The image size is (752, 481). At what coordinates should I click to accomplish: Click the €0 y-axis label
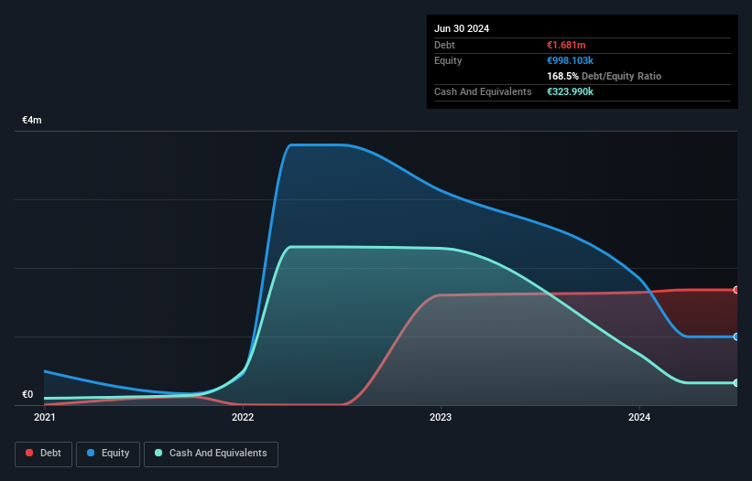click(27, 394)
